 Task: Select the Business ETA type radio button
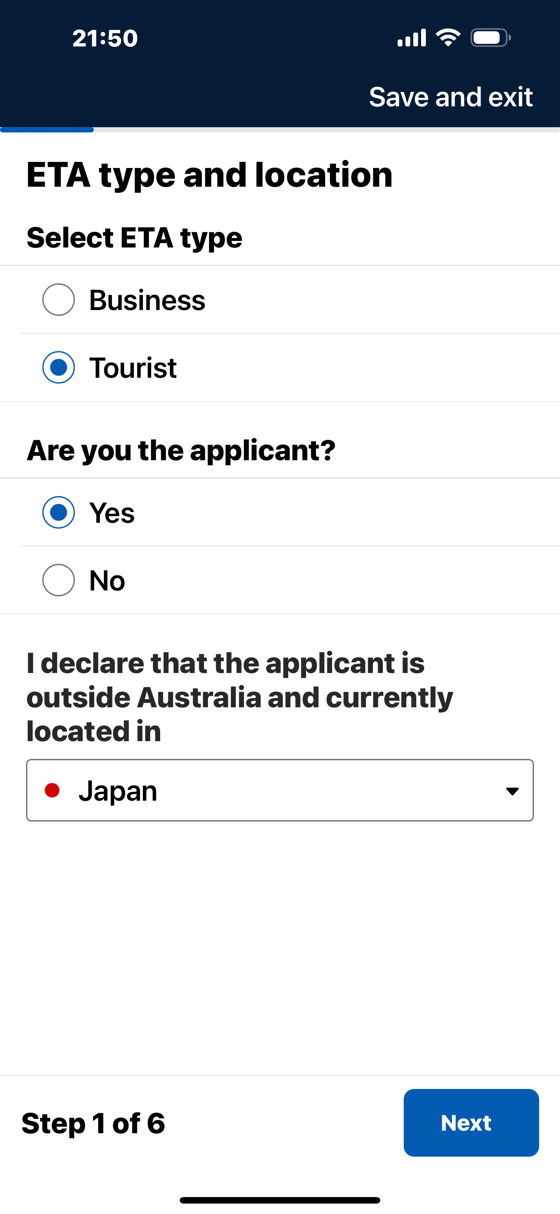[x=59, y=300]
